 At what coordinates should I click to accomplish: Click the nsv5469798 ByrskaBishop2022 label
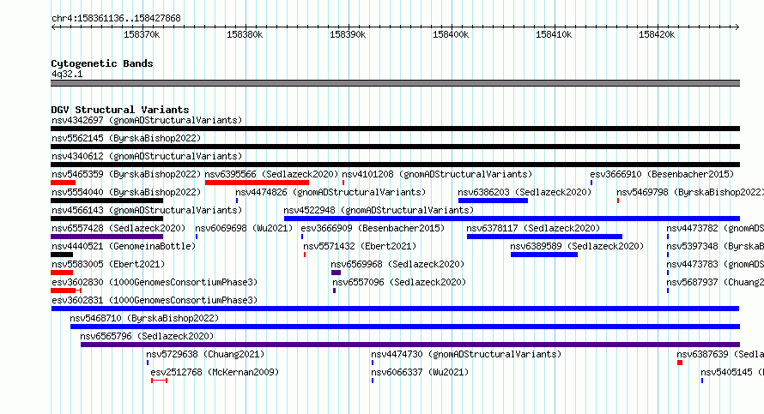tap(690, 192)
